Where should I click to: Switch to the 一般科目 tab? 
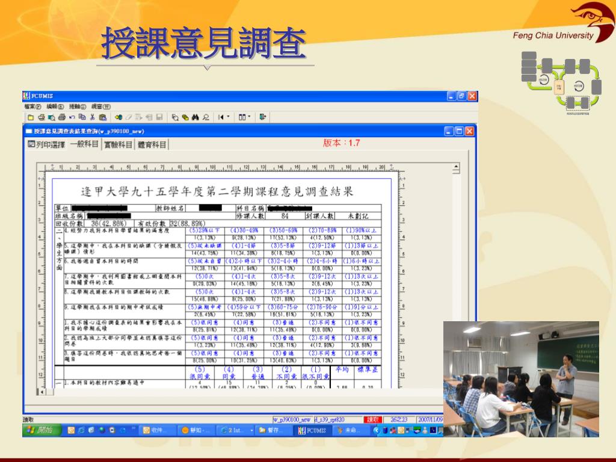click(84, 144)
